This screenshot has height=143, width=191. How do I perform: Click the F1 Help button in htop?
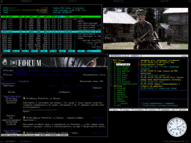click(6, 51)
